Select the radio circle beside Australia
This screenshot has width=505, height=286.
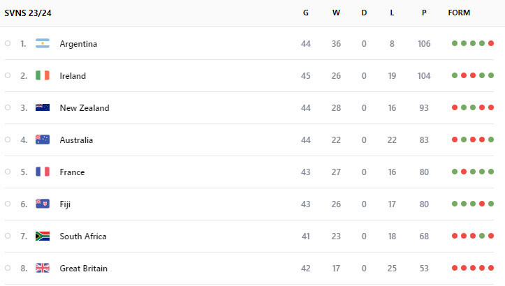click(x=8, y=140)
